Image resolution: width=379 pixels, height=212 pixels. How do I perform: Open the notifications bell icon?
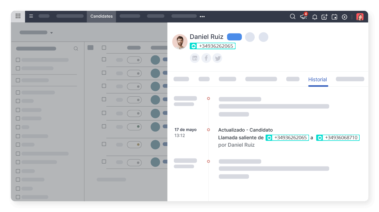pos(315,17)
